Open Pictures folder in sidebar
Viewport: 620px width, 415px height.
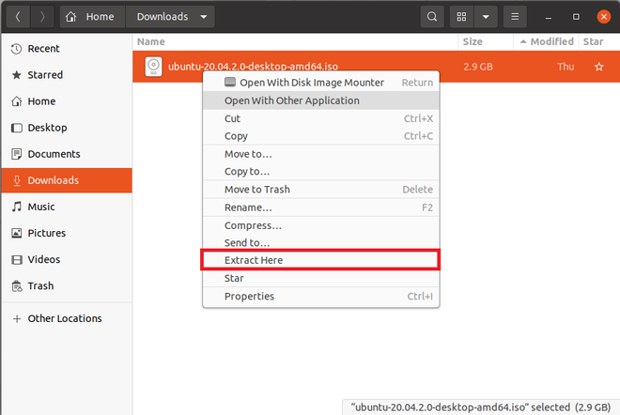click(67, 233)
